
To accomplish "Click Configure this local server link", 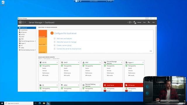I will (65, 33).
